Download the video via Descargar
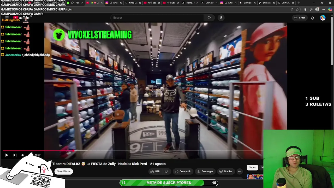 (x=205, y=171)
